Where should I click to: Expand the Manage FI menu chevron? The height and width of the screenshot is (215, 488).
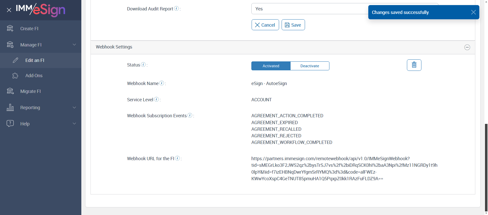point(74,45)
